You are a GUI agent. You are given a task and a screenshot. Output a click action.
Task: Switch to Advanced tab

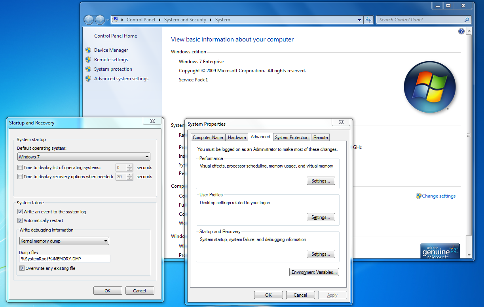(260, 137)
